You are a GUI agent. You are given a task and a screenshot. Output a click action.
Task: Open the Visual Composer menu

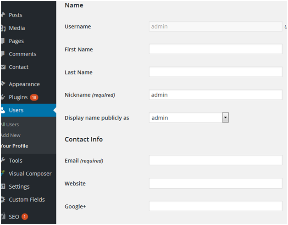pos(30,174)
